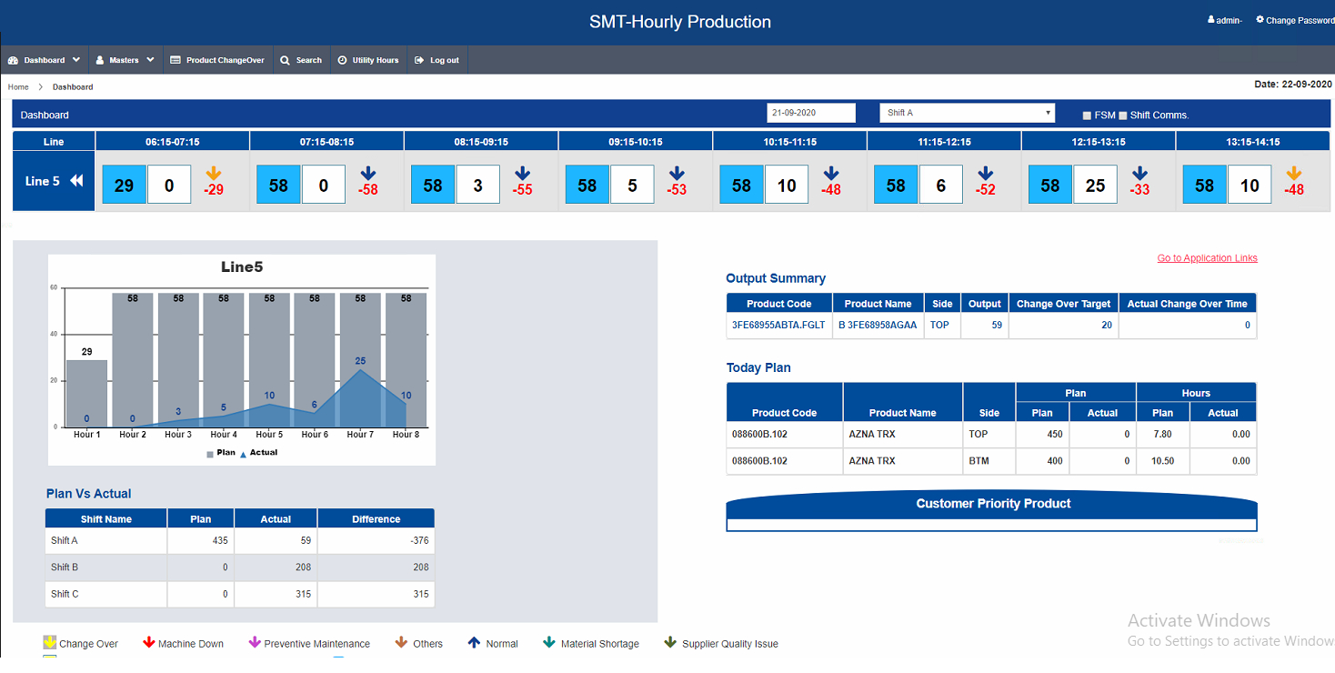Viewport: 1335px width, 673px height.
Task: Click the Log out button
Action: click(437, 60)
